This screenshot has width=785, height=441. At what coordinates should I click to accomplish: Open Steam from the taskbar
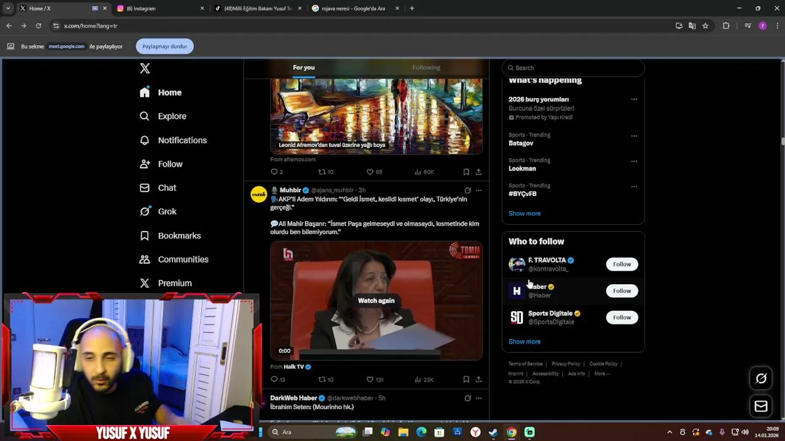point(493,432)
